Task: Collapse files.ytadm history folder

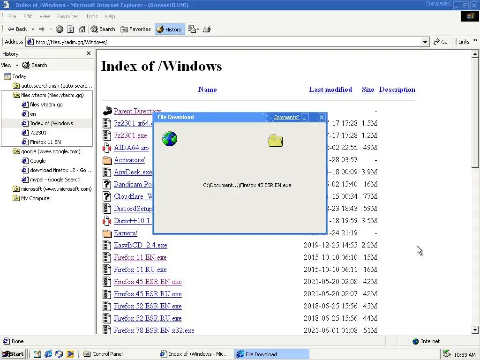Action: 48,95
